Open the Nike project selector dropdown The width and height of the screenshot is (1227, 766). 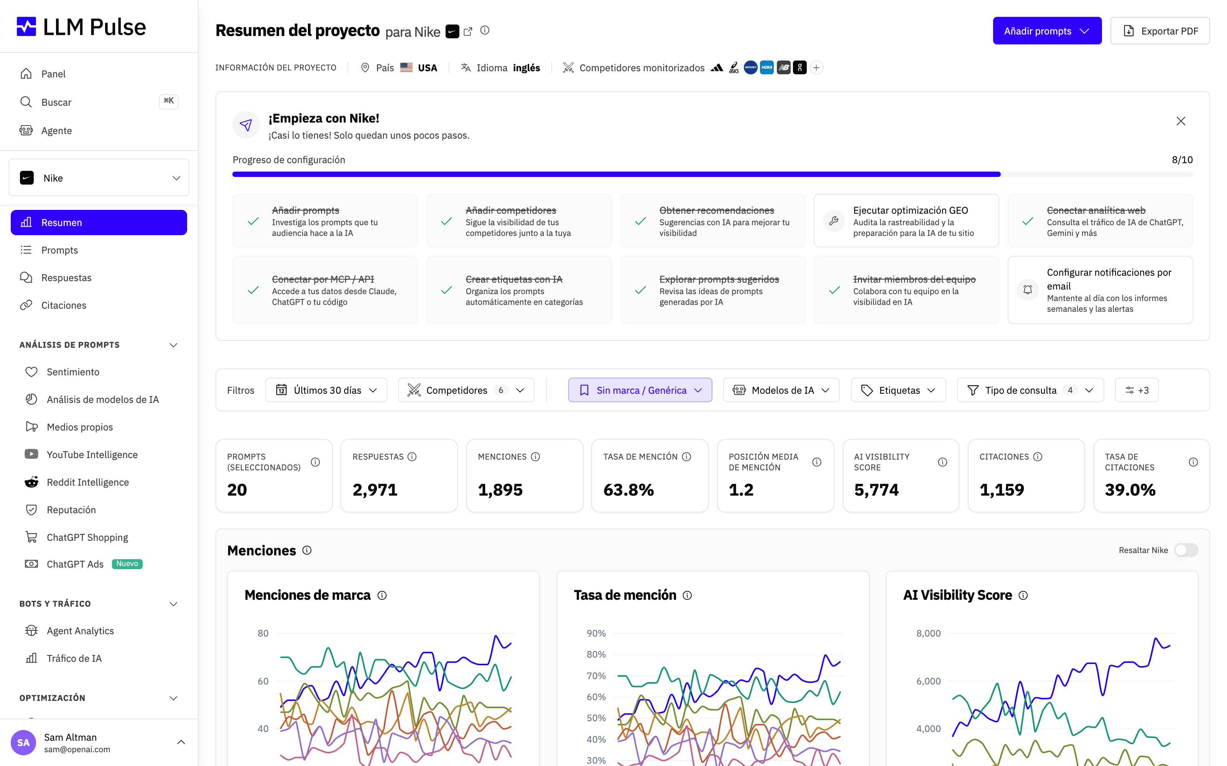(x=99, y=178)
